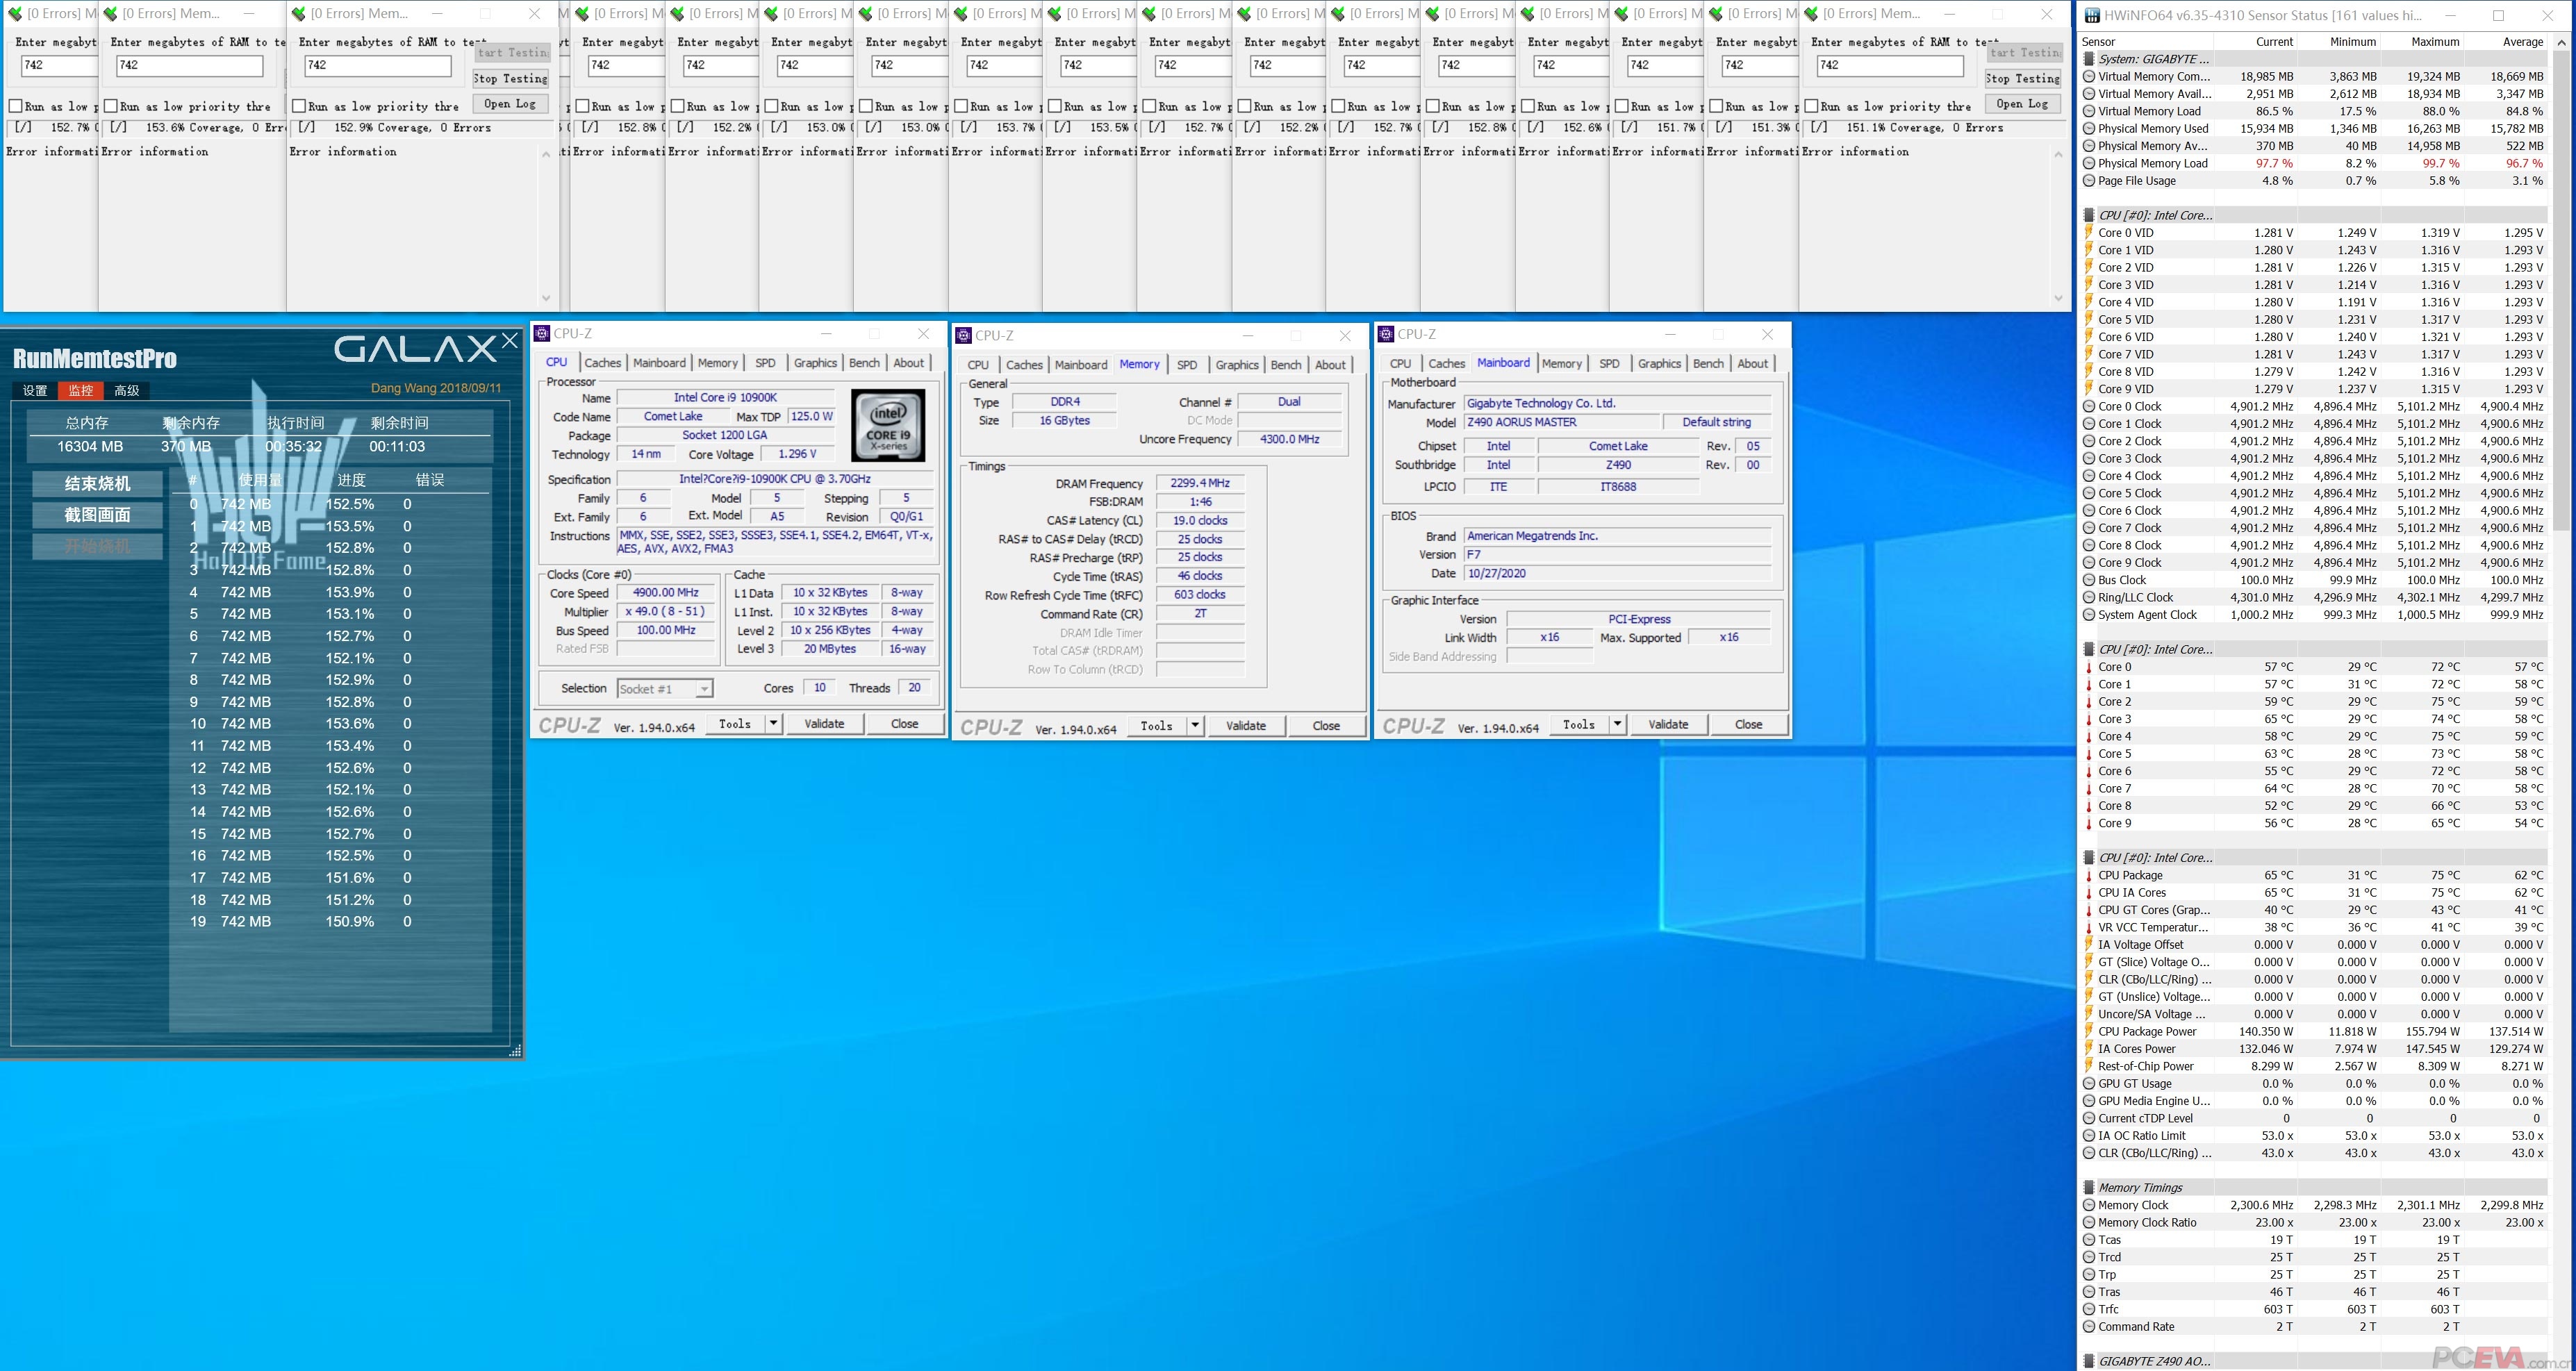Click the green check icon of the first MemTest window
The image size is (2576, 1371).
pyautogui.click(x=15, y=14)
